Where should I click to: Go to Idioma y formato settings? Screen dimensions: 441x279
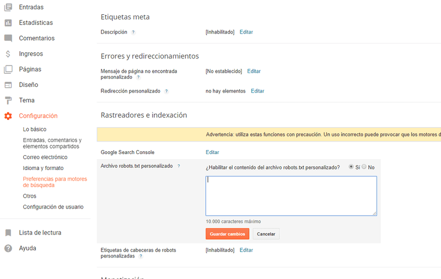coord(43,168)
